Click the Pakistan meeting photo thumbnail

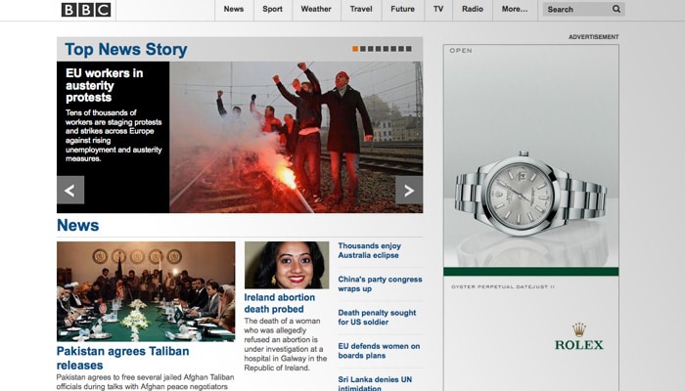point(146,291)
